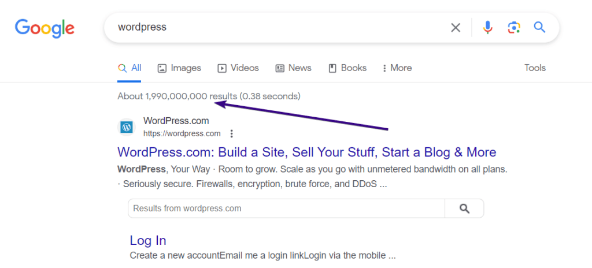The image size is (592, 268).
Task: Click the sitelinks search magnifier button
Action: coord(464,209)
